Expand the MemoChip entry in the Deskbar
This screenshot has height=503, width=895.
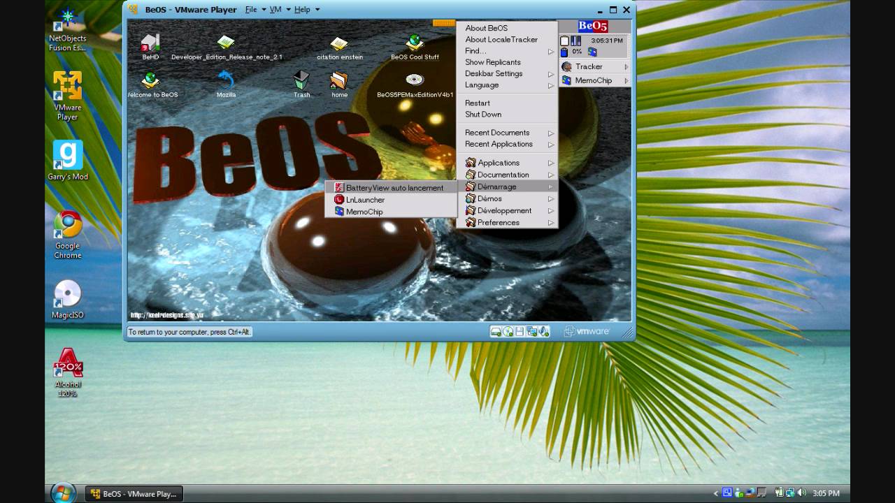point(595,80)
